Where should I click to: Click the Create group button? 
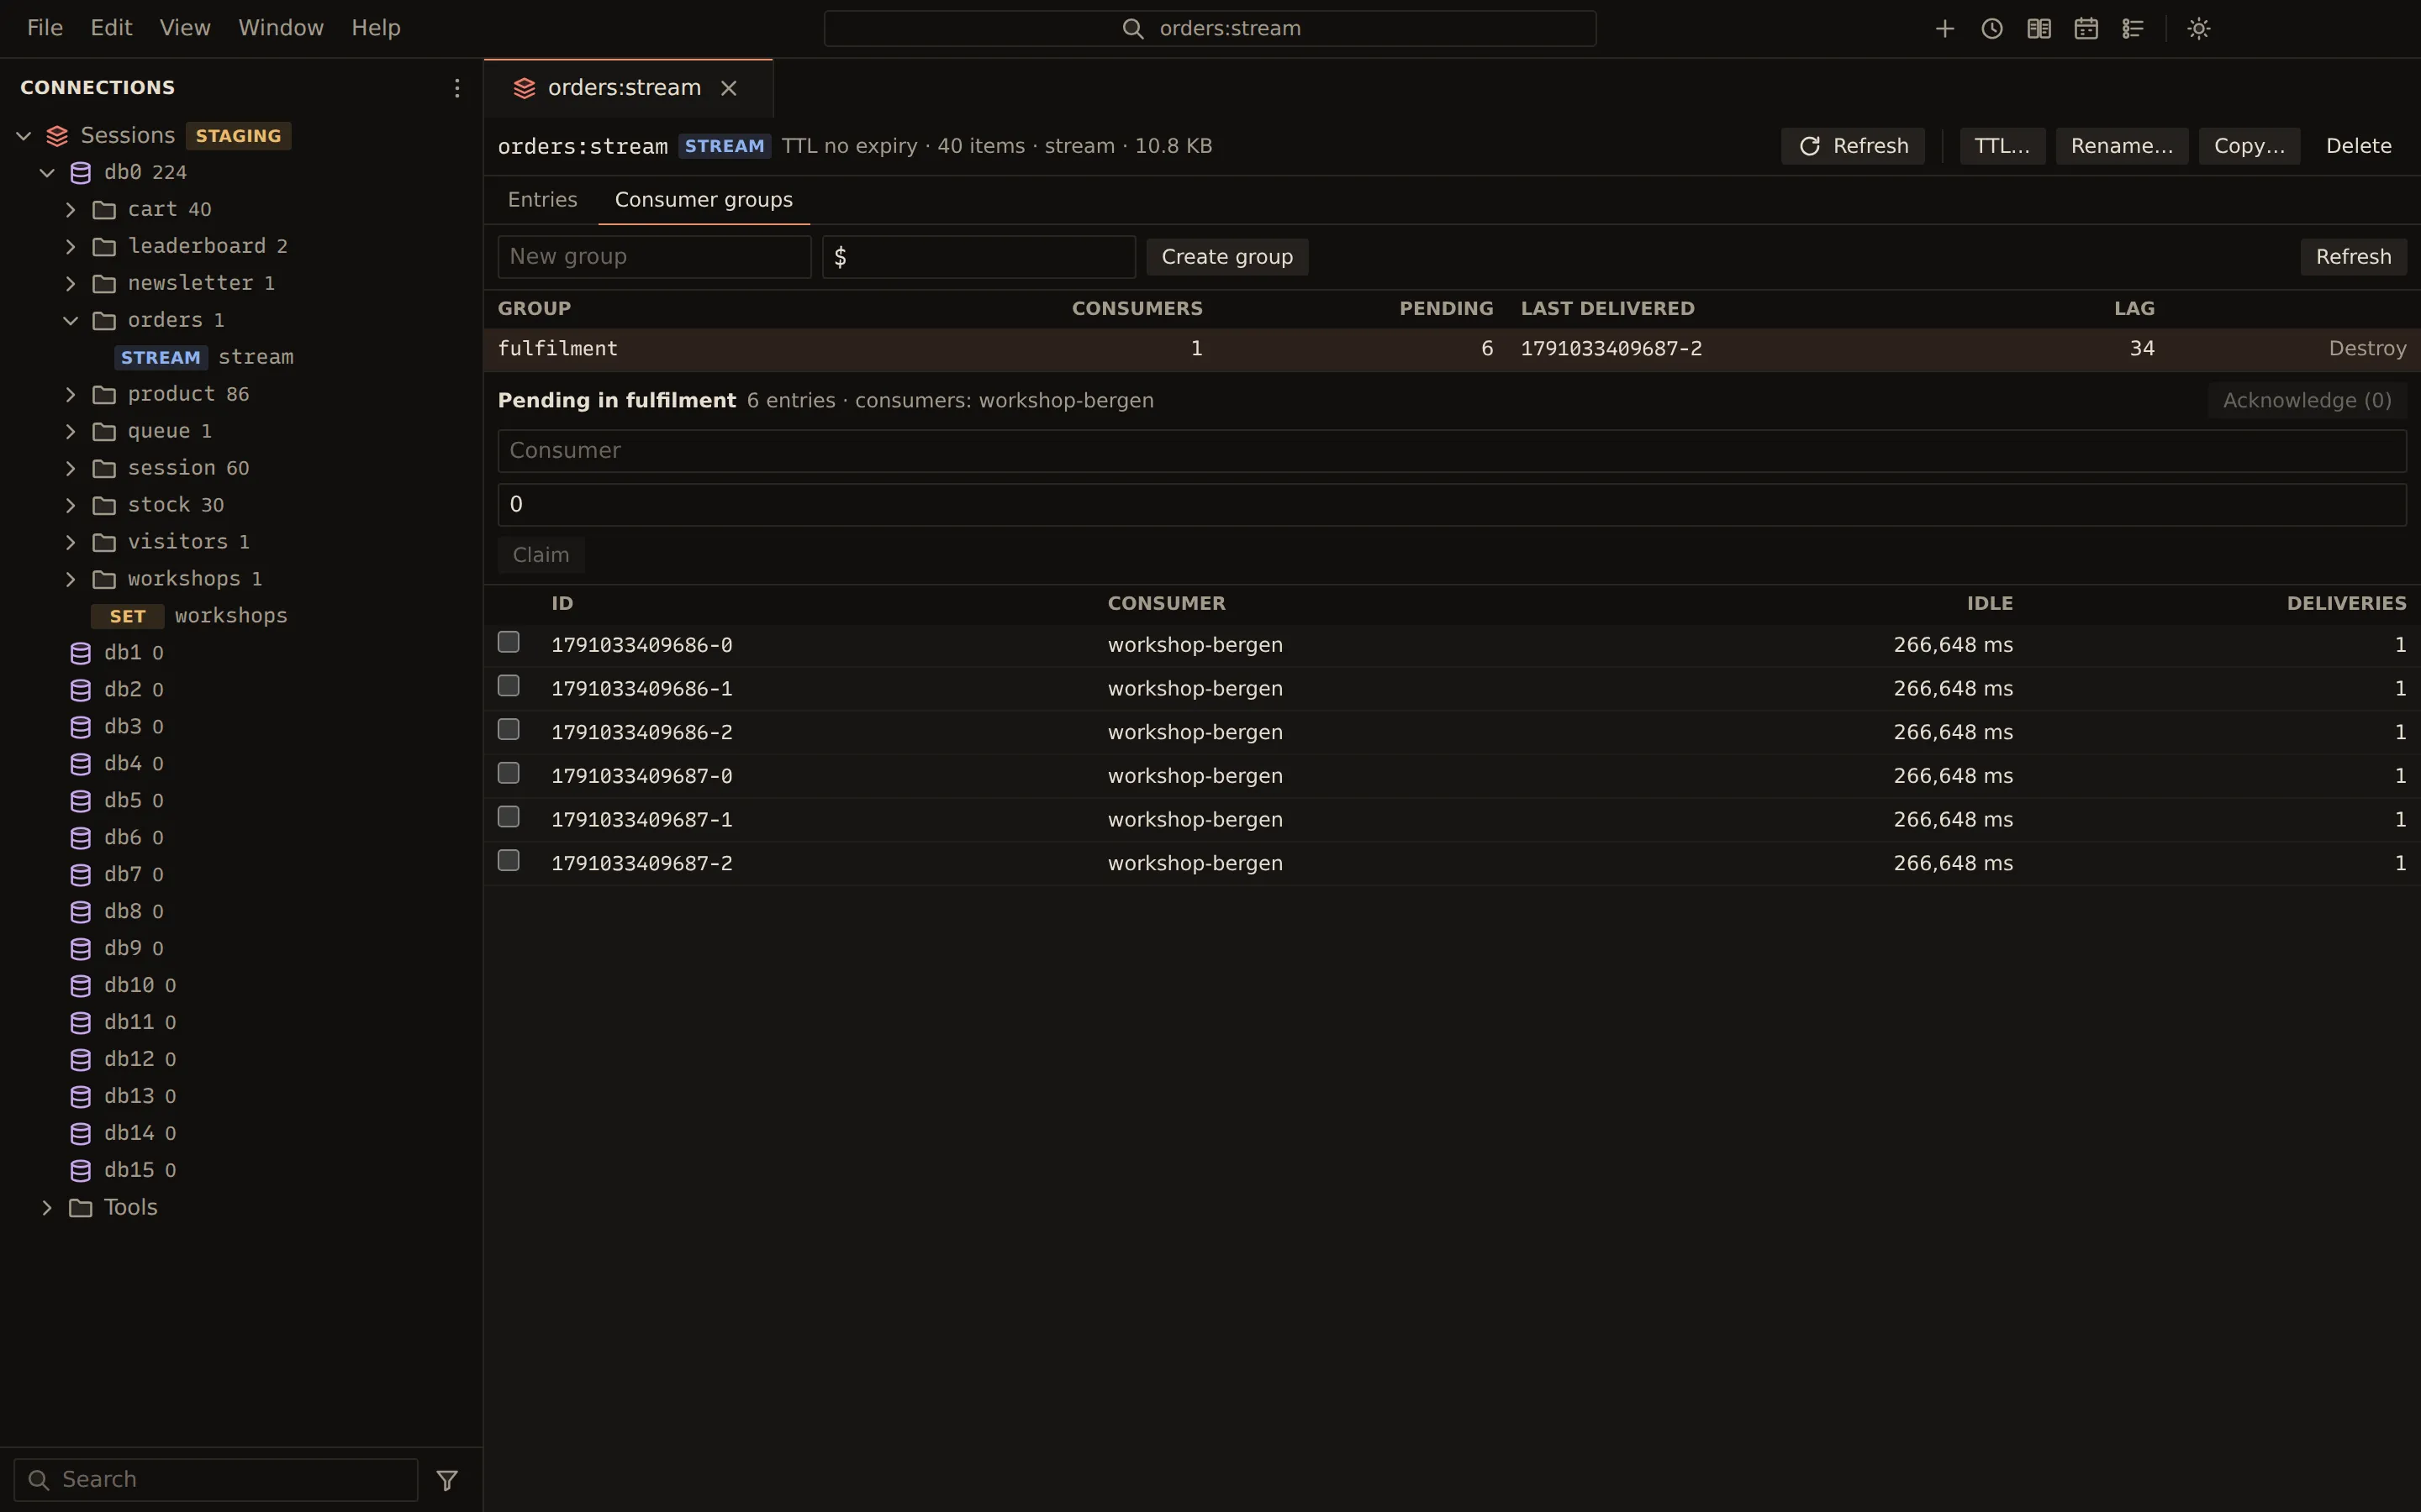[1226, 257]
